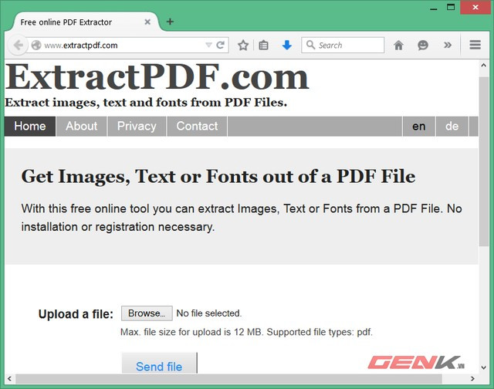Click the Send file button

tap(159, 364)
